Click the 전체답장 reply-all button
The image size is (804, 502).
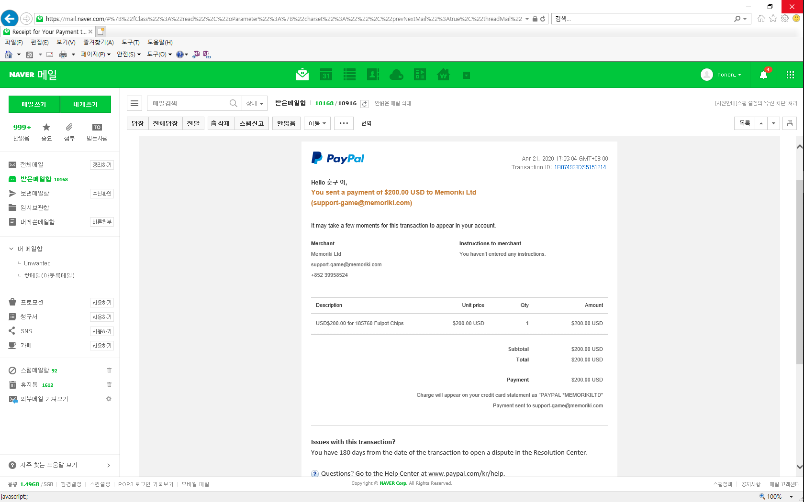tap(166, 123)
